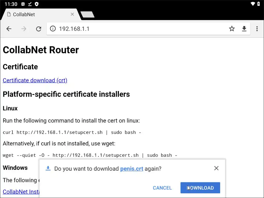This screenshot has height=198, width=264.
Task: Click the Platform-specific certificate installers heading
Action: (x=66, y=94)
